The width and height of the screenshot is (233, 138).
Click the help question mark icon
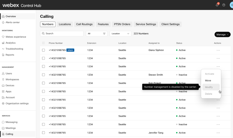click(x=224, y=5)
